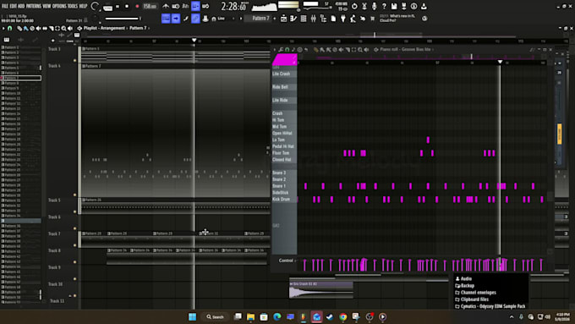The width and height of the screenshot is (575, 324).
Task: Click the undo history circular arrow icon
Action: point(354,6)
